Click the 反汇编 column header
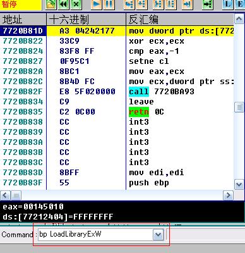245x253 pixels. click(180, 20)
